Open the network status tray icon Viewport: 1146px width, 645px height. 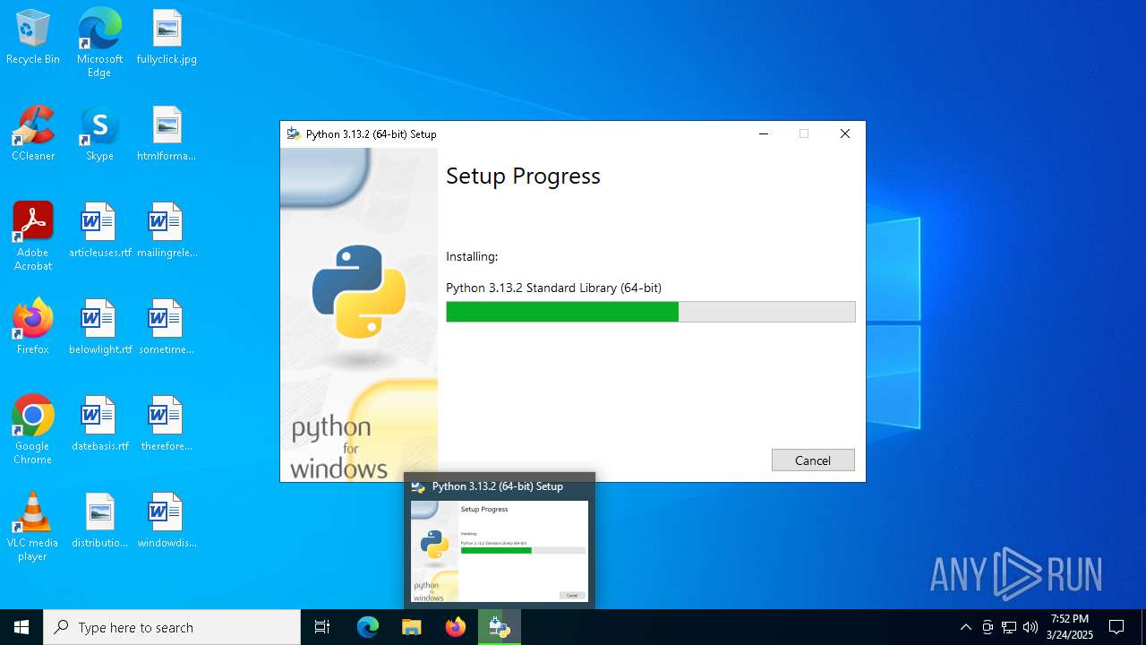coord(1009,627)
